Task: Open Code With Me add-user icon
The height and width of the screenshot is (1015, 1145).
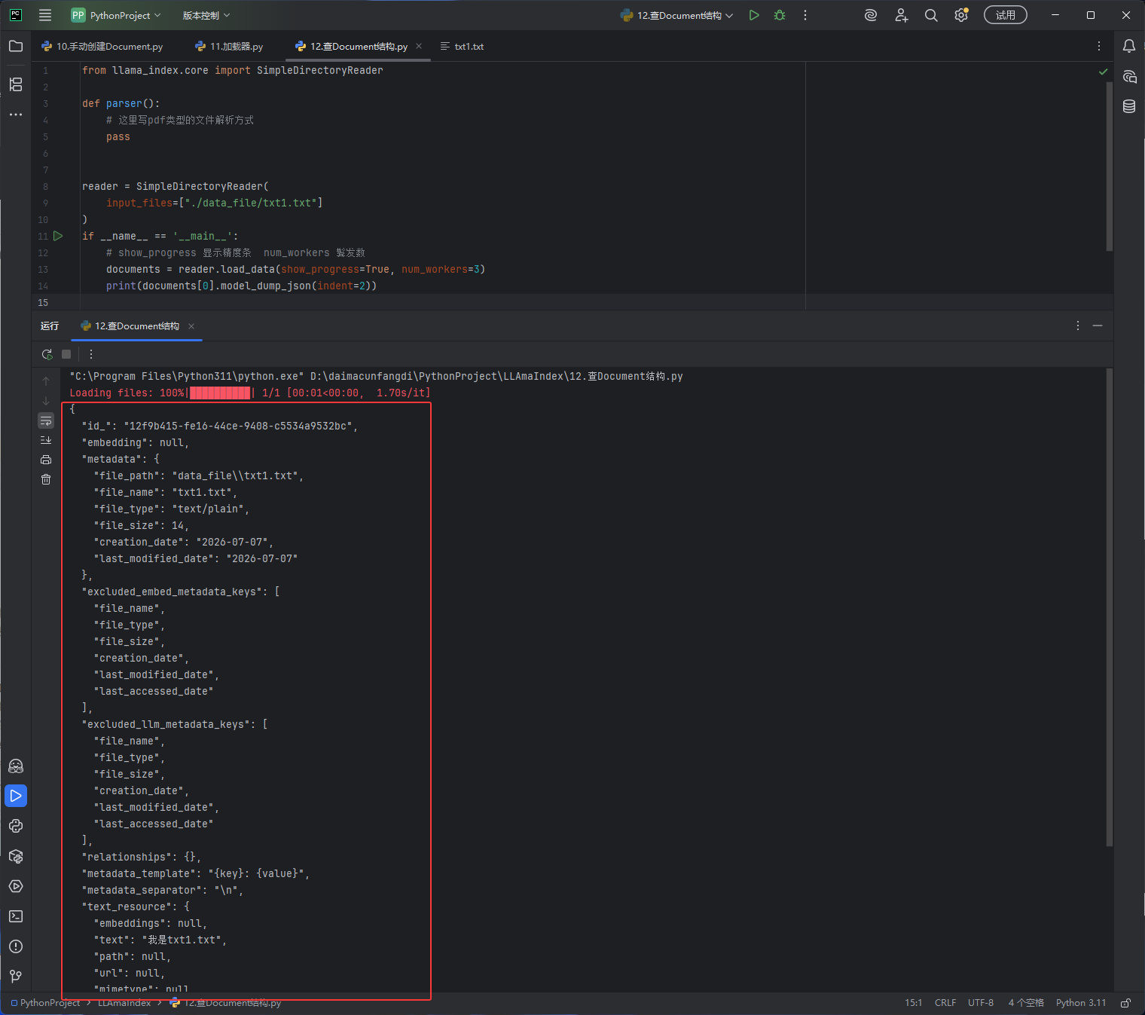Action: click(901, 15)
